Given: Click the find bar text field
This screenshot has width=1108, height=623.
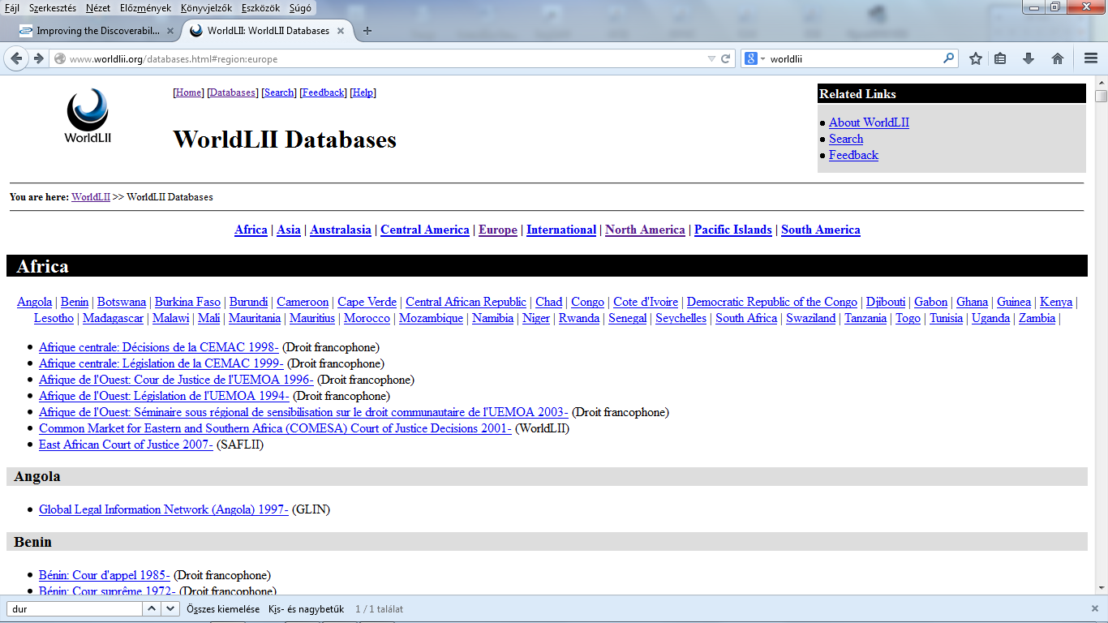Looking at the screenshot, I should click(x=75, y=608).
